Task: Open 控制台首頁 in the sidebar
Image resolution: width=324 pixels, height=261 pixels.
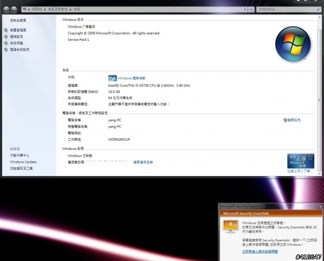Action: [18, 20]
